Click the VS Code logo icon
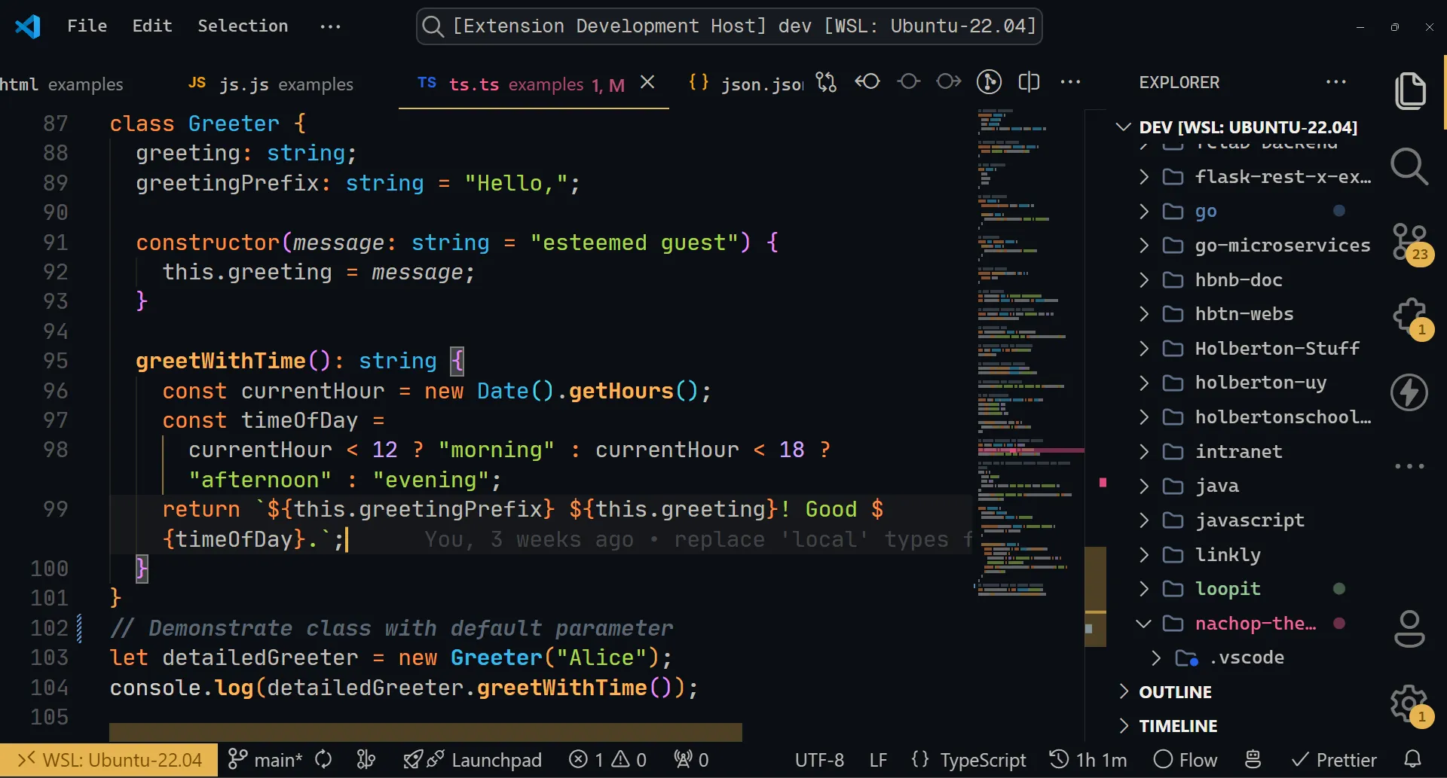 pos(28,26)
